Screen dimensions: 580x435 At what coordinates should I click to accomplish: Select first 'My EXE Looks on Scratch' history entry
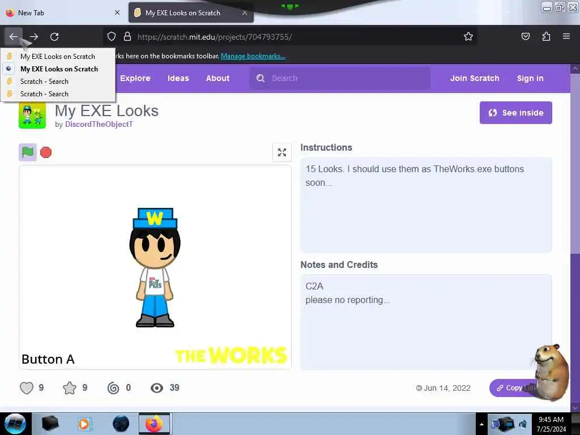[58, 56]
